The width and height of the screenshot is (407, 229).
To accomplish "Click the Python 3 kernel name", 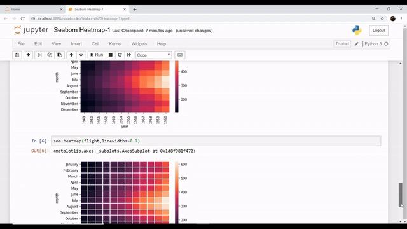I will point(373,44).
